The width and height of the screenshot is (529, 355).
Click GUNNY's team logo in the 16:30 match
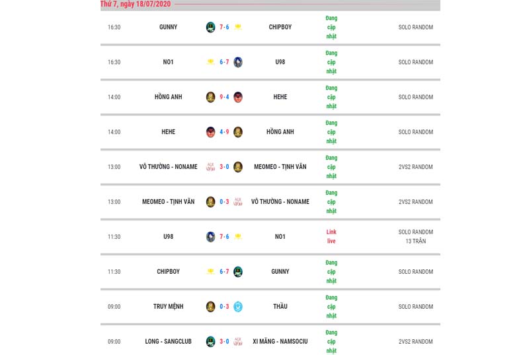pyautogui.click(x=210, y=27)
